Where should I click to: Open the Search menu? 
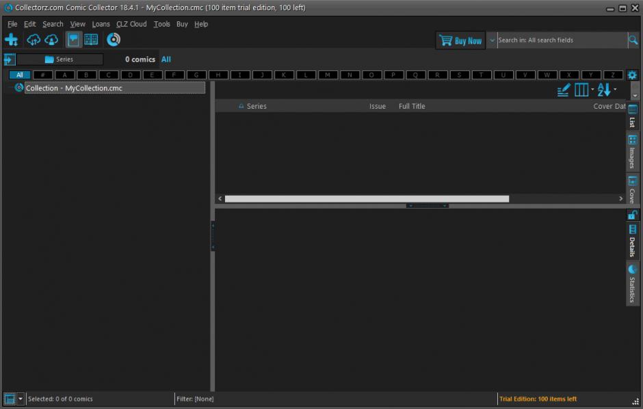53,24
